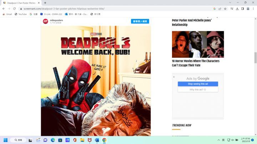
Task: Click Why this ad?
Action: pyautogui.click(x=198, y=89)
